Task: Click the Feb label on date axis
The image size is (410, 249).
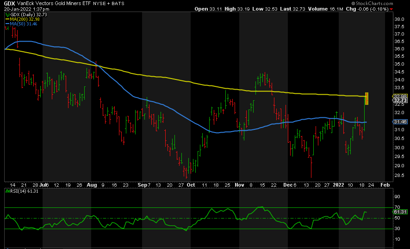Action: click(385, 185)
